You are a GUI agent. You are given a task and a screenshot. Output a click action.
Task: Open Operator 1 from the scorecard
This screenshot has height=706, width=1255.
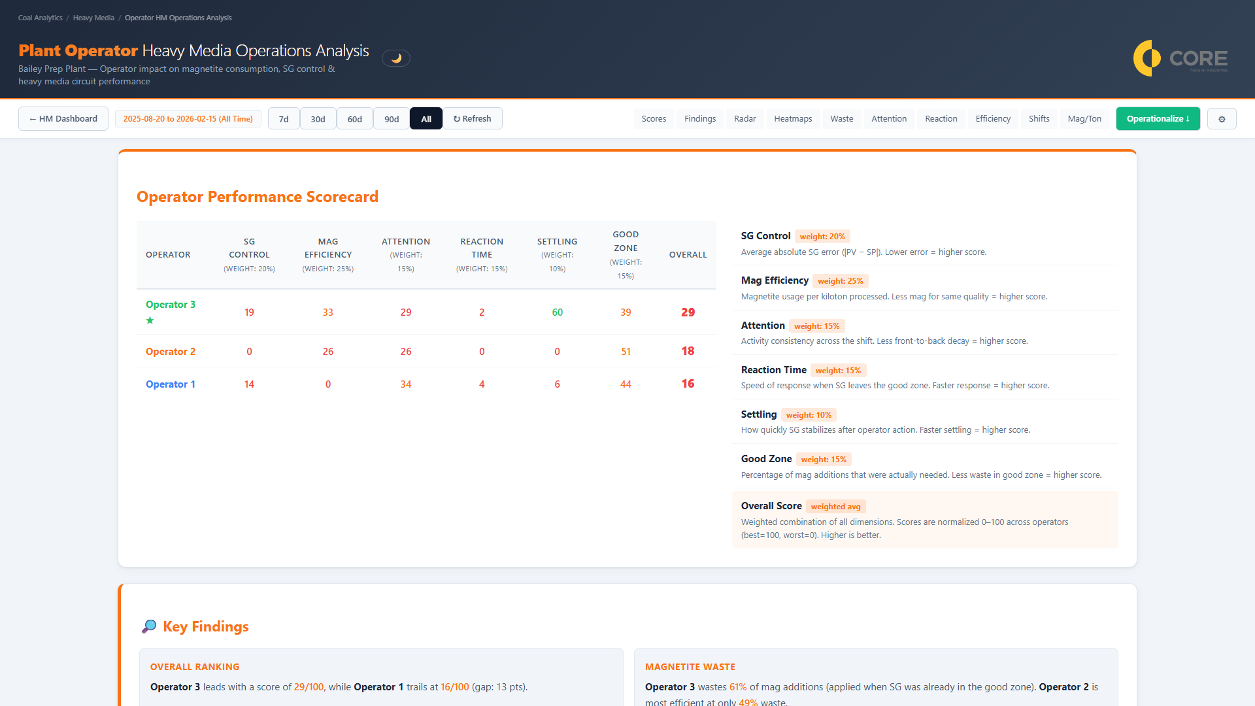point(170,384)
